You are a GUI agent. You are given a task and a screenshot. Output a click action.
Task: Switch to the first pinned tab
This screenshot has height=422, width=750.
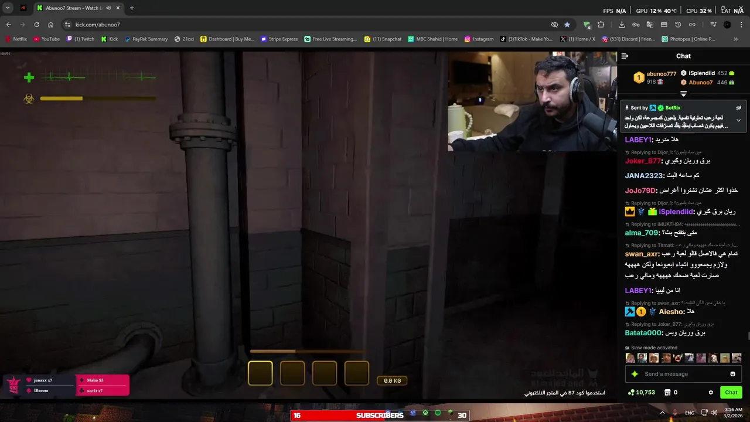(23, 8)
